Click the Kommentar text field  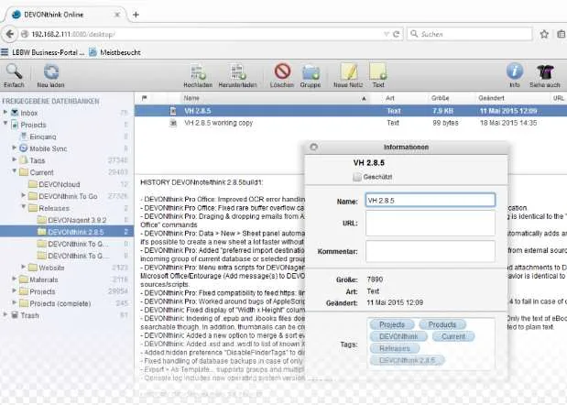click(x=430, y=251)
